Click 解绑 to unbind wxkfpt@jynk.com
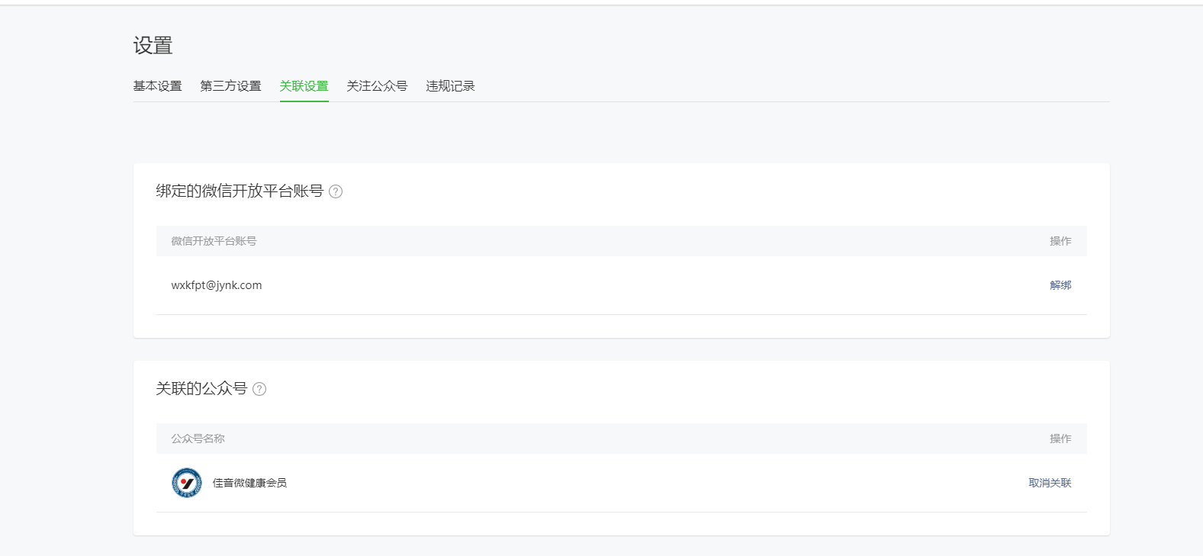This screenshot has height=556, width=1203. [x=1060, y=285]
